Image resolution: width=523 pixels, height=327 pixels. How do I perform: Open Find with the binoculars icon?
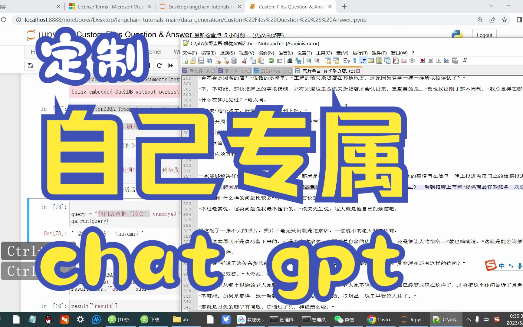point(290,61)
